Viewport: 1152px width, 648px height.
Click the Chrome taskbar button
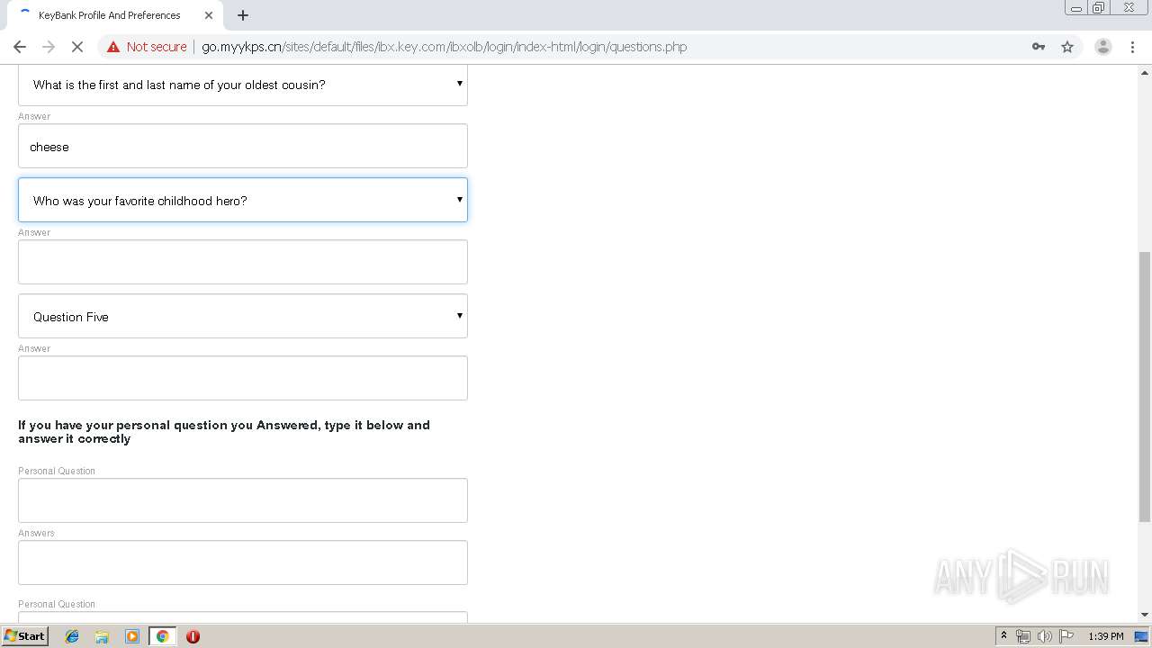coord(162,636)
